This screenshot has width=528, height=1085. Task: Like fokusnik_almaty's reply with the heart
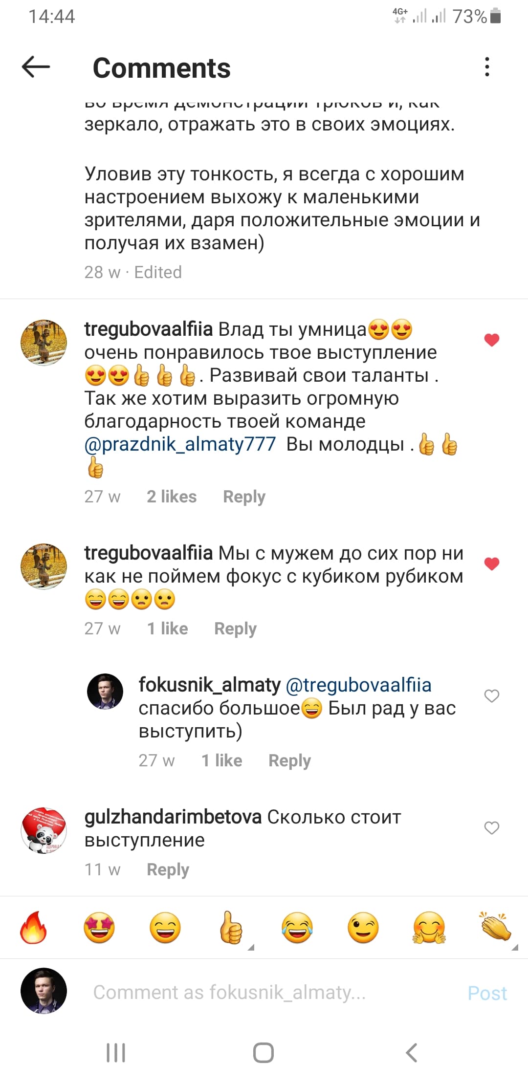492,695
